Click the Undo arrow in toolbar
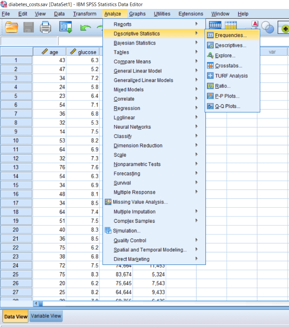 pyautogui.click(x=85, y=28)
